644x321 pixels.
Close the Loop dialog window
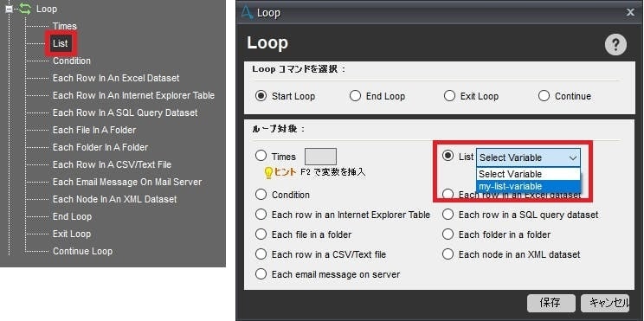pos(630,12)
